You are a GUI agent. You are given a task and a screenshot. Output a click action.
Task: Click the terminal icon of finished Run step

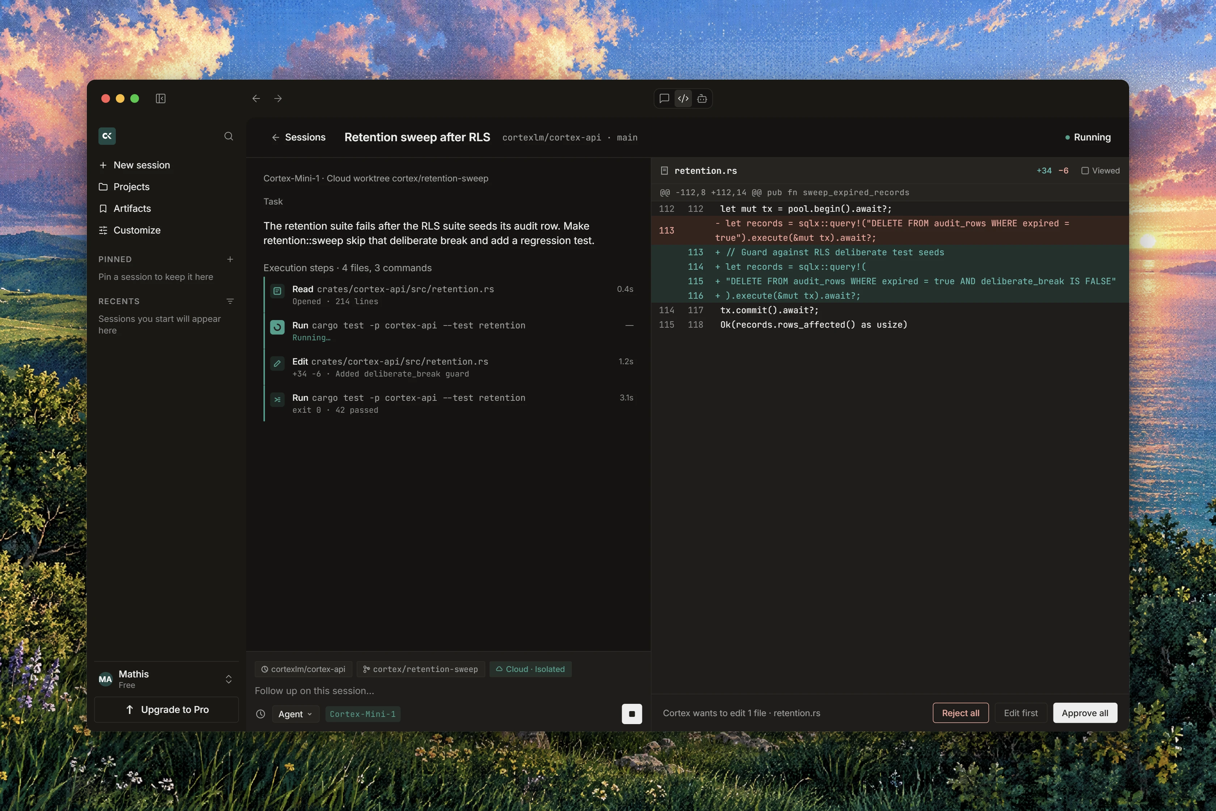pos(277,400)
